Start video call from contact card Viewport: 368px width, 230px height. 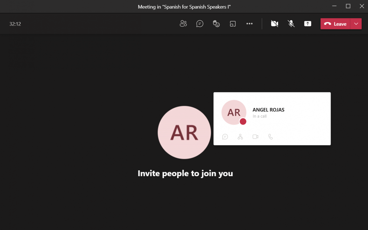pyautogui.click(x=255, y=137)
